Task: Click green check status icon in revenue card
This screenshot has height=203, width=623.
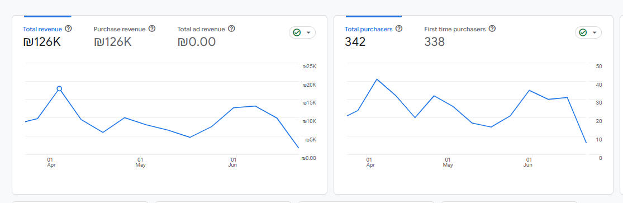Action: pyautogui.click(x=296, y=32)
